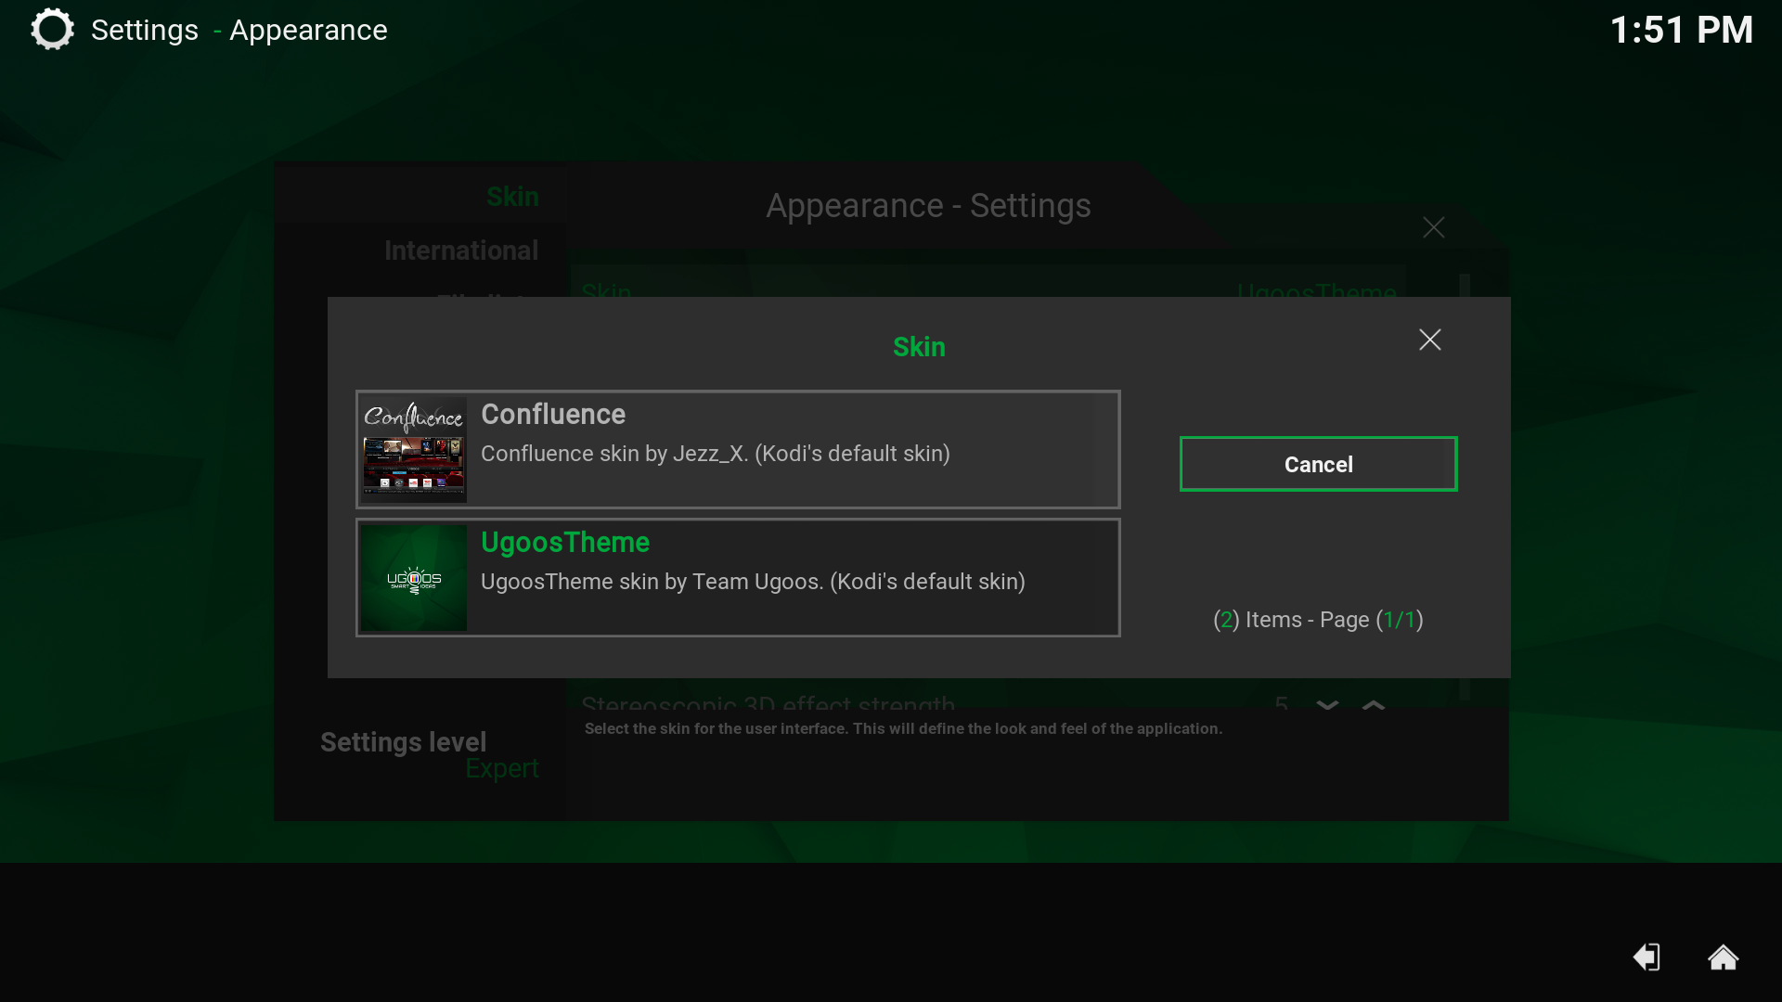Select the UgoosTheme skin entry
The width and height of the screenshot is (1782, 1002).
(x=738, y=577)
